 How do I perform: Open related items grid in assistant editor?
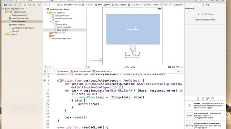[45, 71]
